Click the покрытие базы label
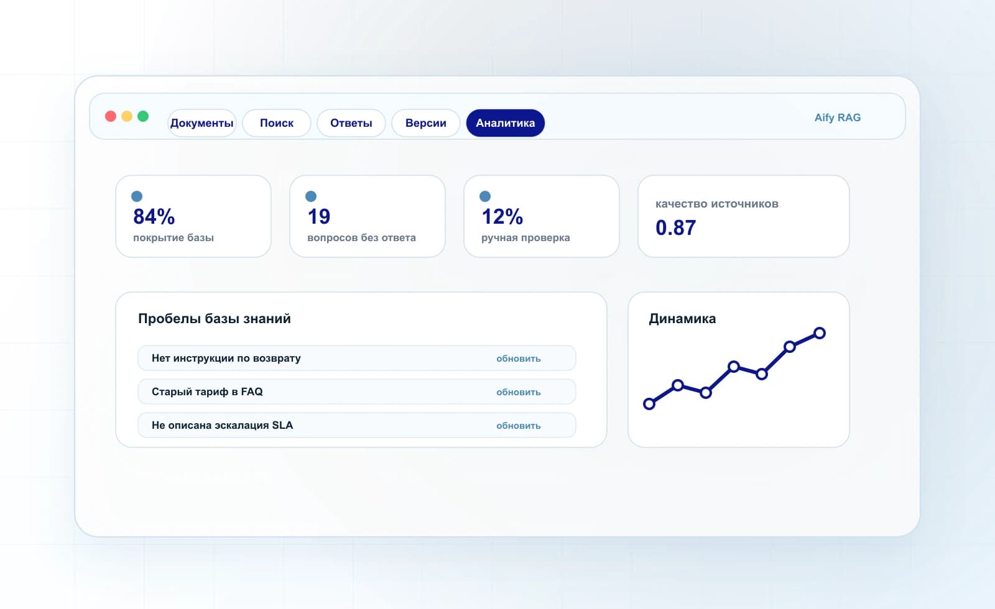 coord(174,237)
